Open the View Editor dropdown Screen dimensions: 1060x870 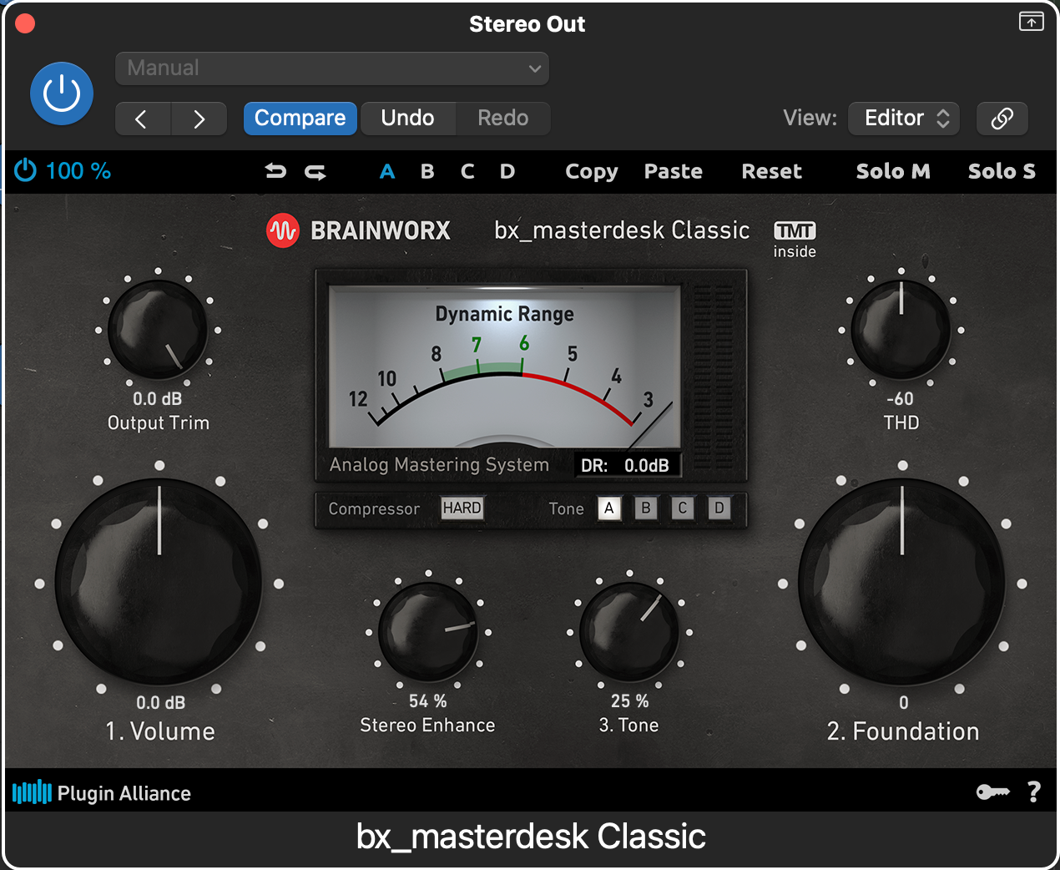point(904,119)
